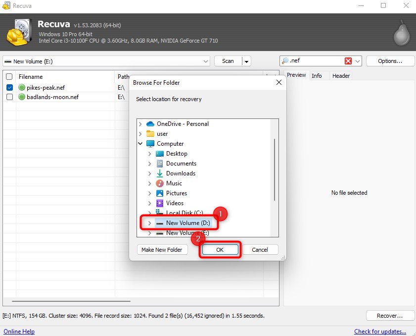
Task: Click the drive icon in New Volume (E:) combo box
Action: click(8, 61)
